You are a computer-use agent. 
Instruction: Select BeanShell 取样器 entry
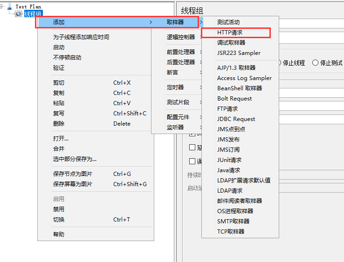click(x=240, y=88)
